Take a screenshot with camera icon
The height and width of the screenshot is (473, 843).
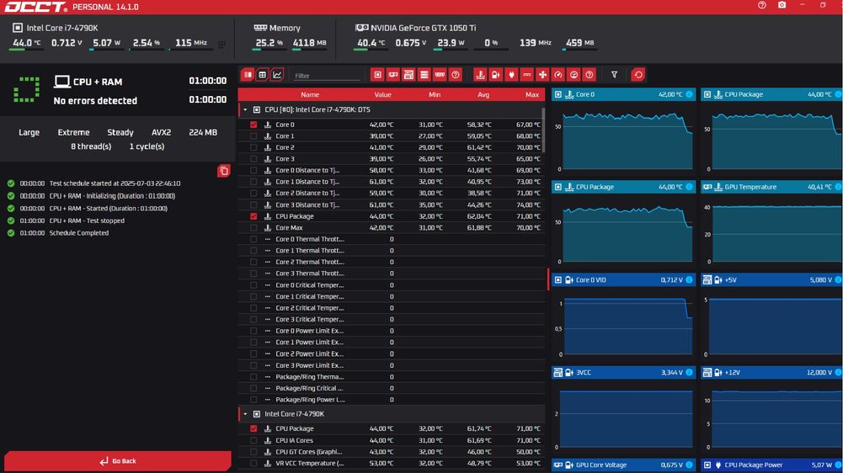pyautogui.click(x=782, y=5)
